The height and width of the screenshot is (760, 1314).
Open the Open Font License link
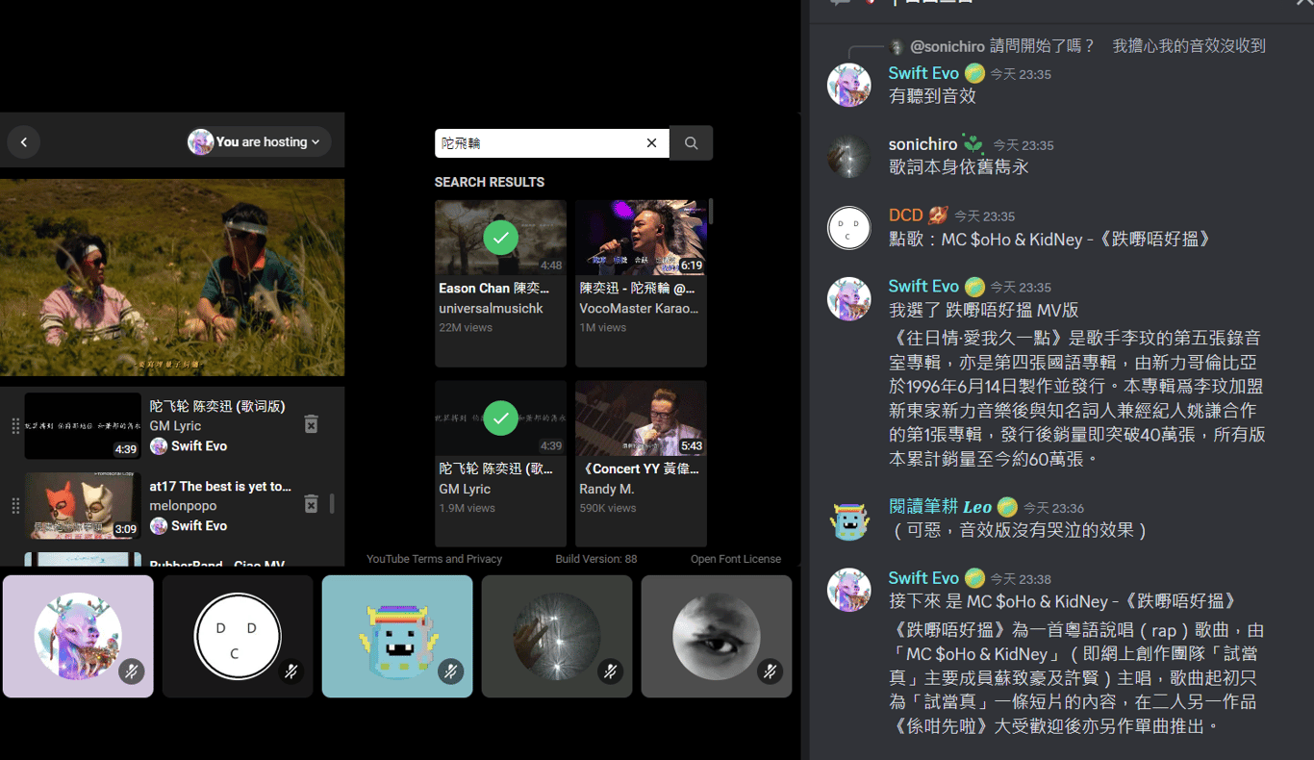pyautogui.click(x=736, y=559)
